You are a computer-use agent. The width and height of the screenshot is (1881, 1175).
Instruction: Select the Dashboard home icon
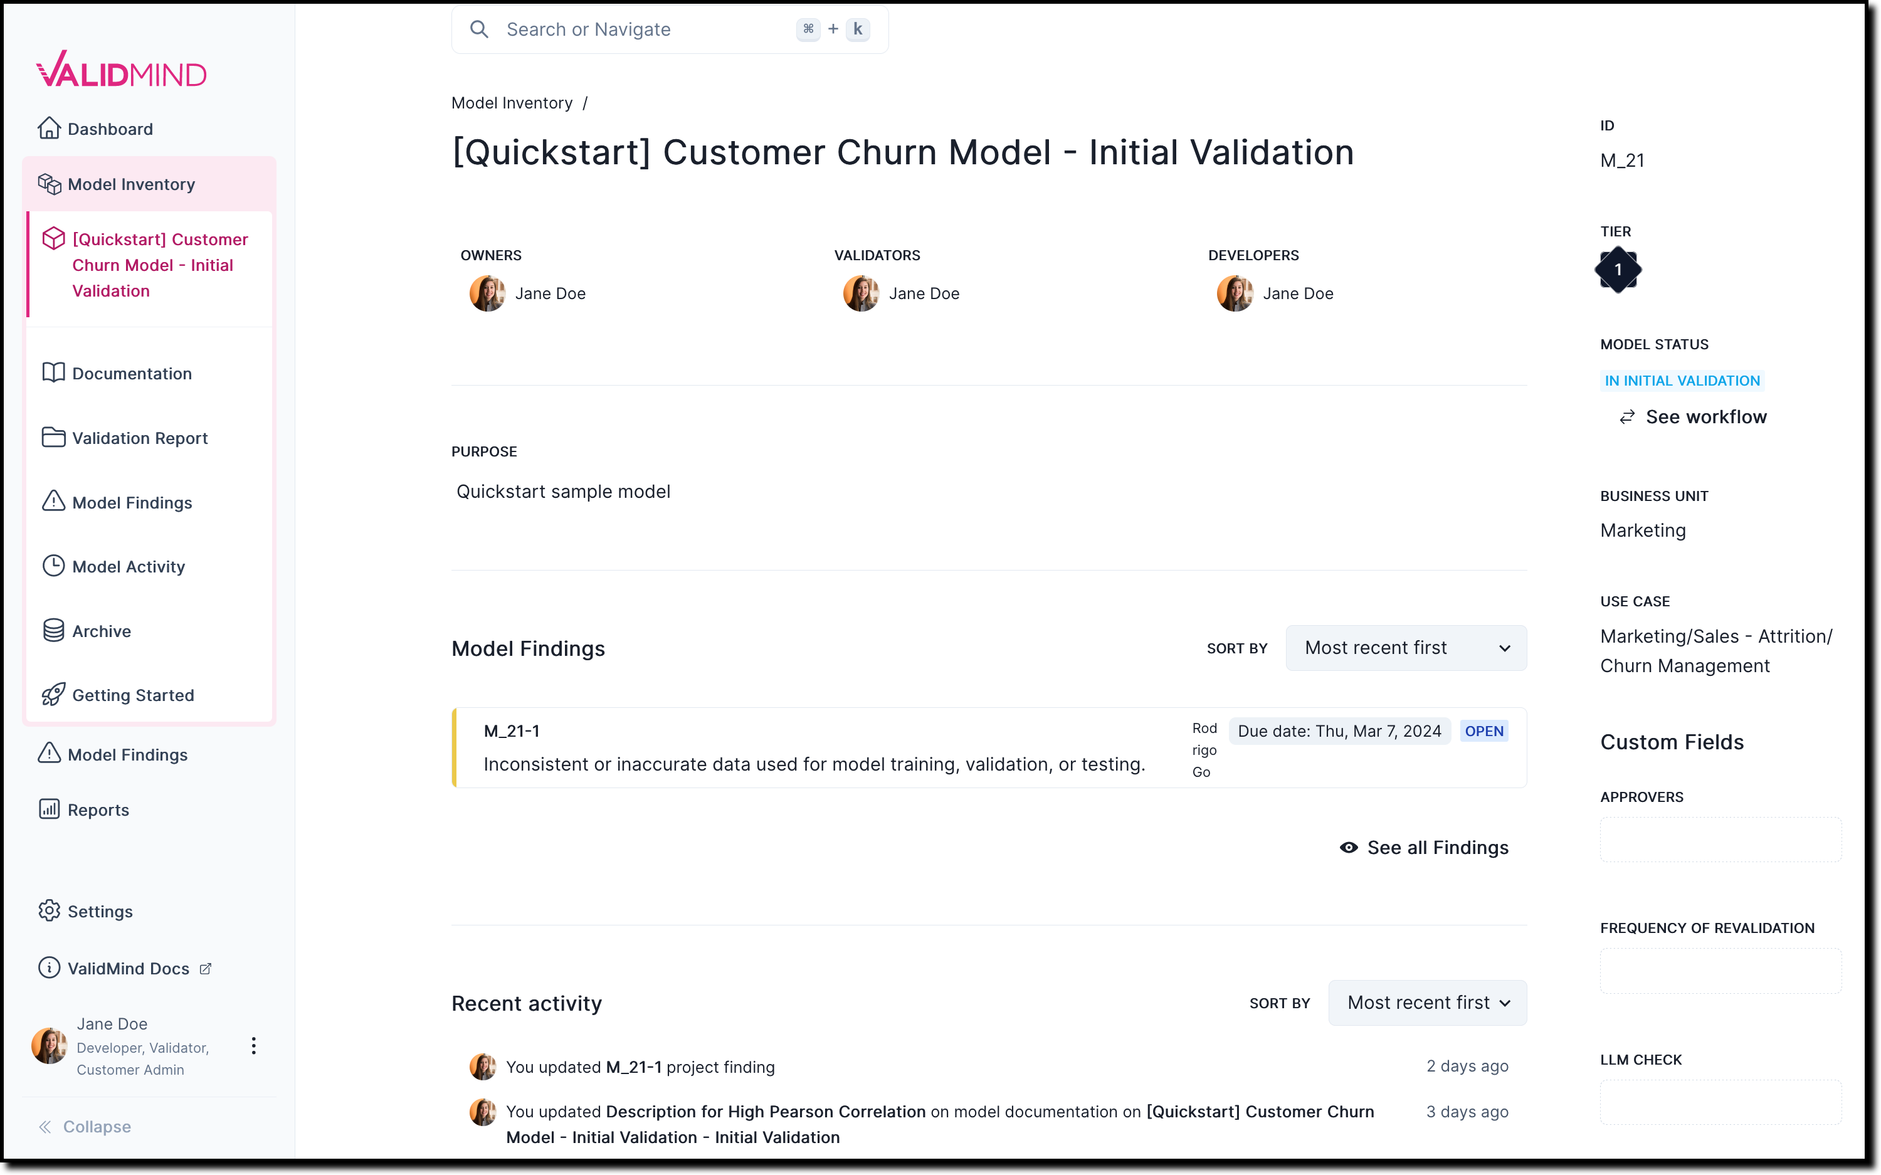(50, 127)
